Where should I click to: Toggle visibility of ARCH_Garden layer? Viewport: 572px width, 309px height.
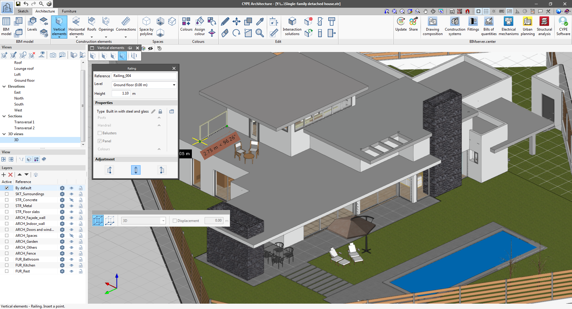[71, 242]
